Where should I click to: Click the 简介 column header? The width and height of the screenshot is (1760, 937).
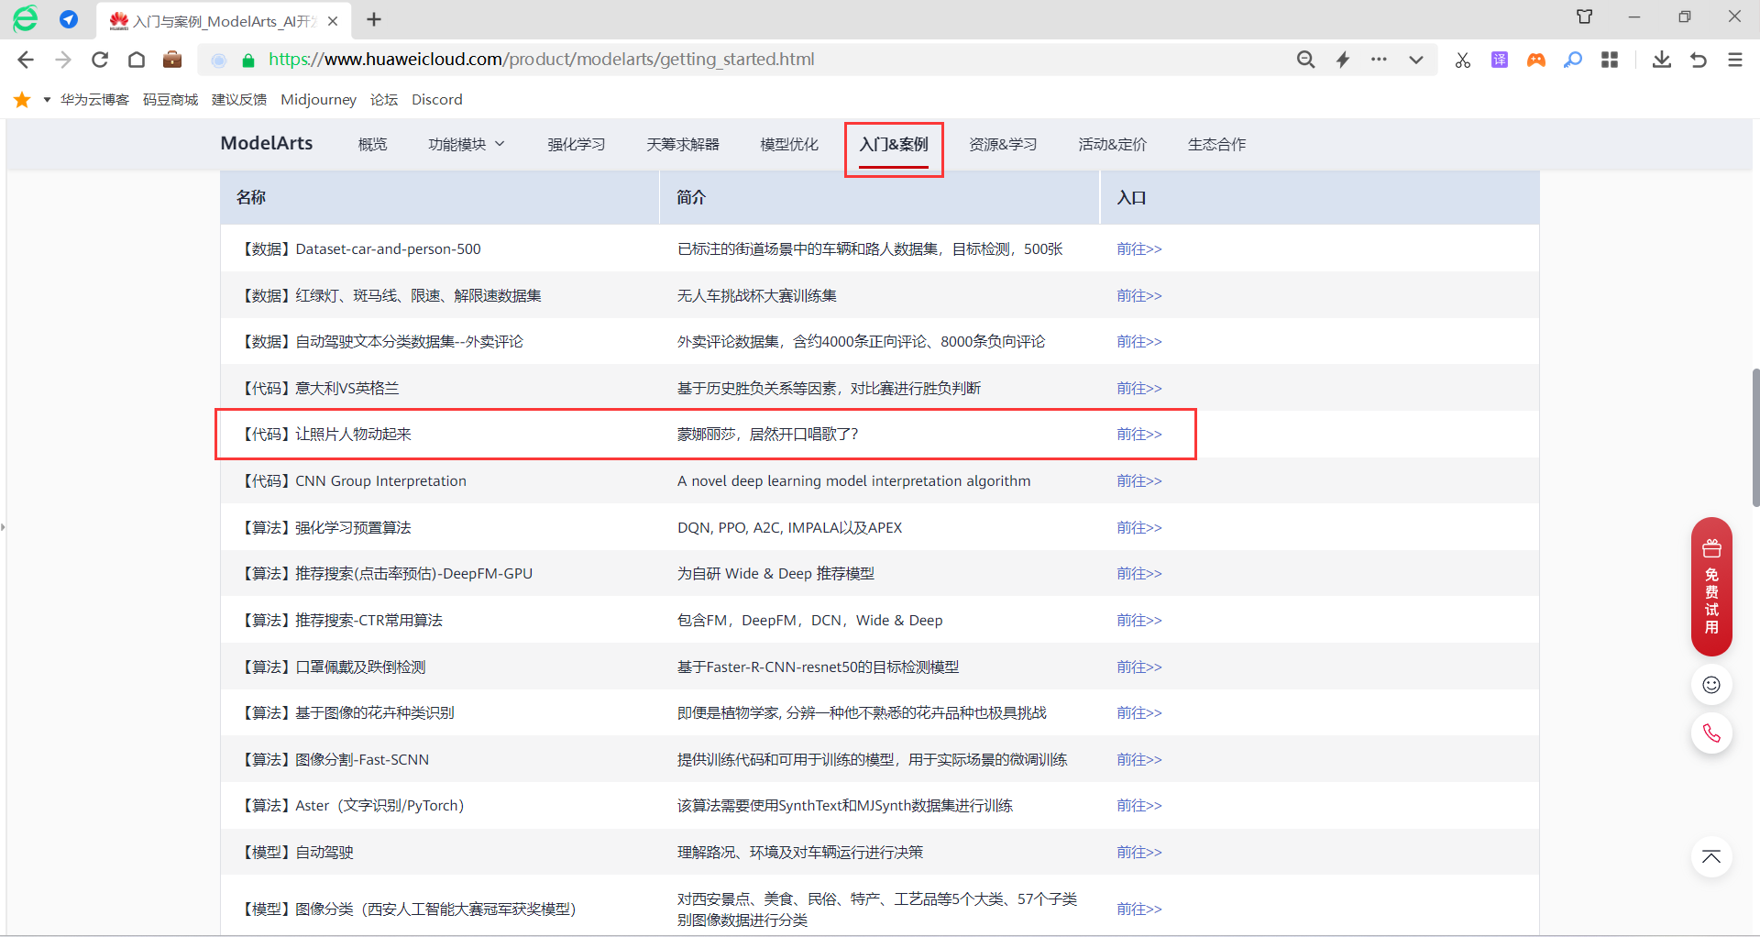pos(879,197)
